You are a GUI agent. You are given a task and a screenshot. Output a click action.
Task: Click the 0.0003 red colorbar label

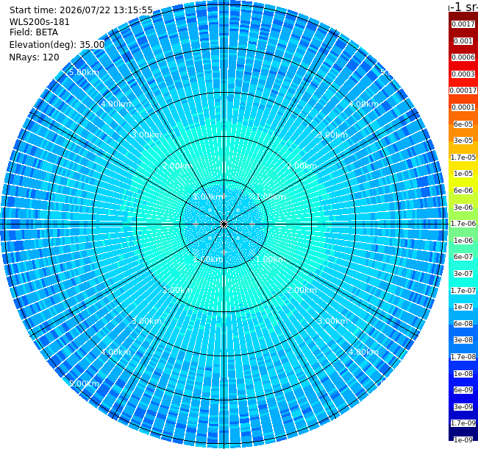(463, 74)
